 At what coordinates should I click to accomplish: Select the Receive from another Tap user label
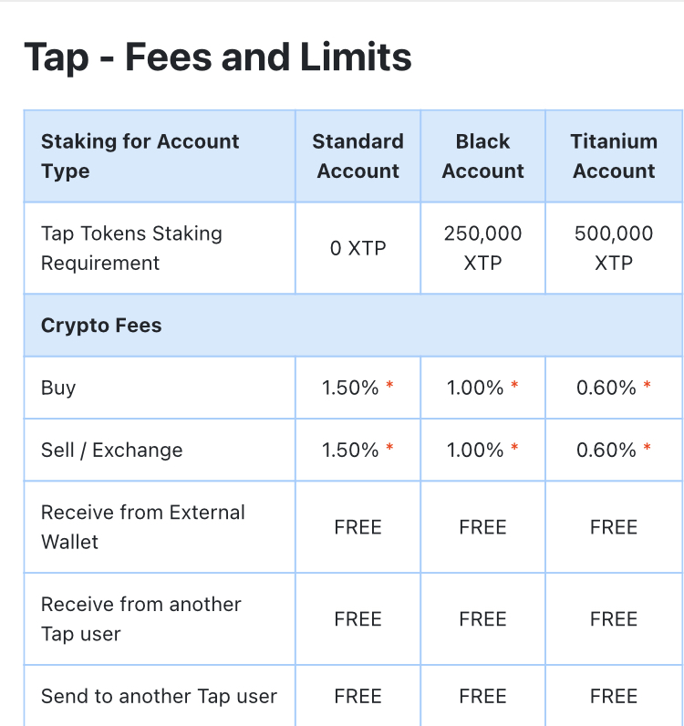tap(140, 619)
